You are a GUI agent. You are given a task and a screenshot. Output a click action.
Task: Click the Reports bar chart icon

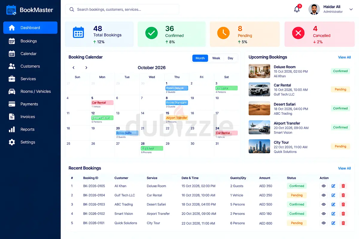(12, 129)
